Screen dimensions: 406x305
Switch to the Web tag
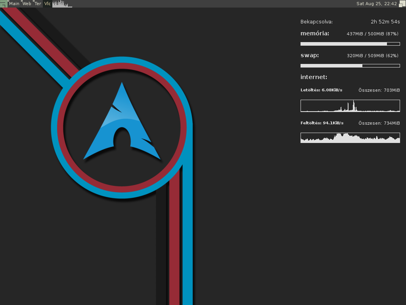point(27,4)
